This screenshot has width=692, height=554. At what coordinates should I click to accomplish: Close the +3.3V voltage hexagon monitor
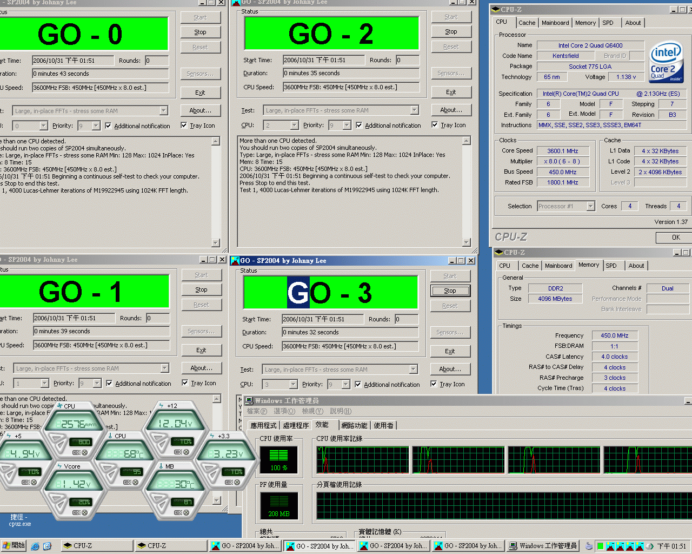(x=236, y=482)
